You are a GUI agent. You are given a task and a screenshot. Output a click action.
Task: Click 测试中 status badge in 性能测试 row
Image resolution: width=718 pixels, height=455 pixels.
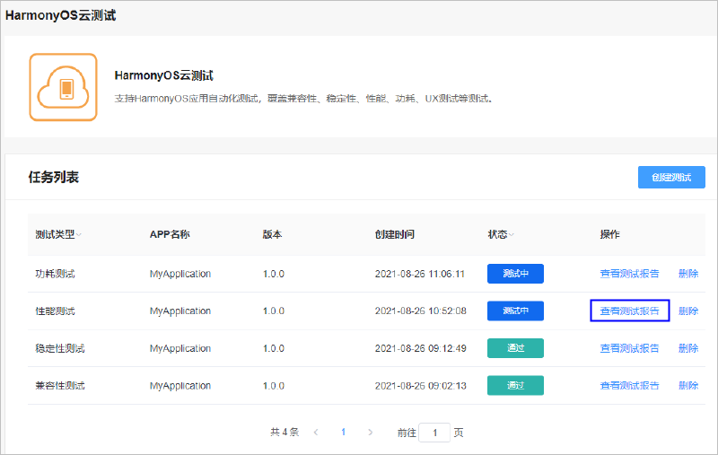point(515,311)
